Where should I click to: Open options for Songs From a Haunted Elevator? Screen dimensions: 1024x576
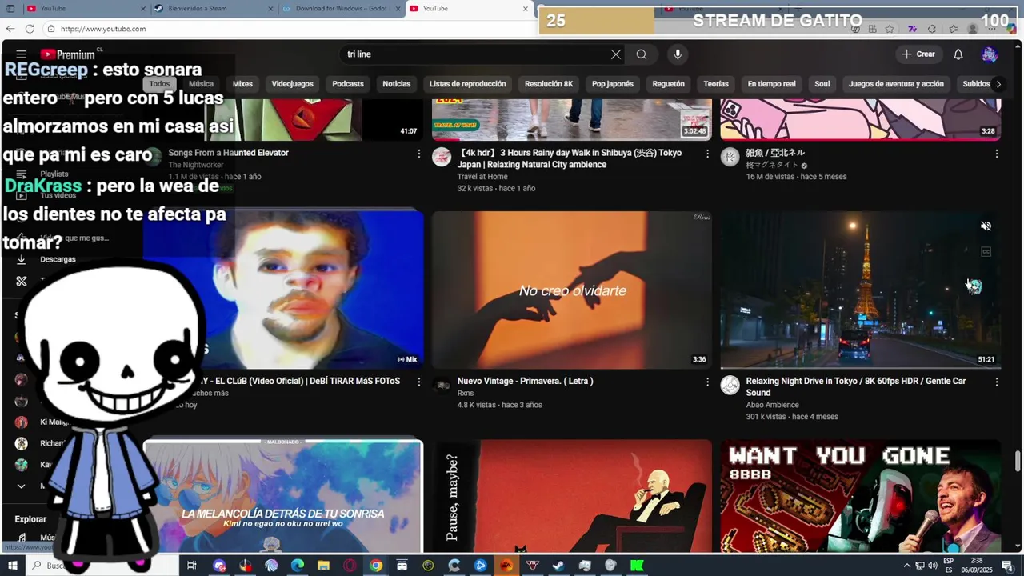[x=418, y=154]
